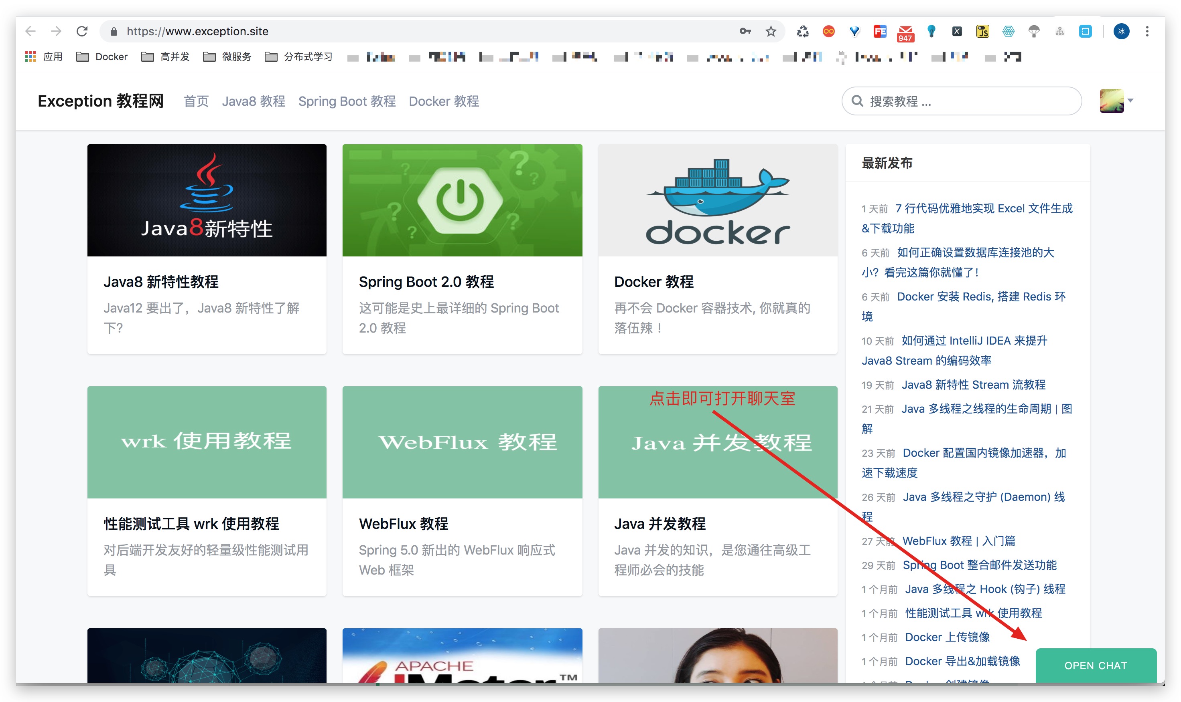1181x702 pixels.
Task: Open the dark X extension icon
Action: point(956,31)
